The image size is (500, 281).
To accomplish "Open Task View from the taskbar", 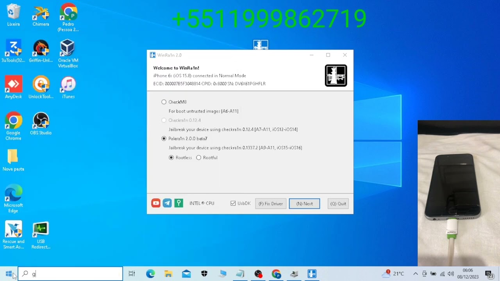I will click(x=132, y=274).
